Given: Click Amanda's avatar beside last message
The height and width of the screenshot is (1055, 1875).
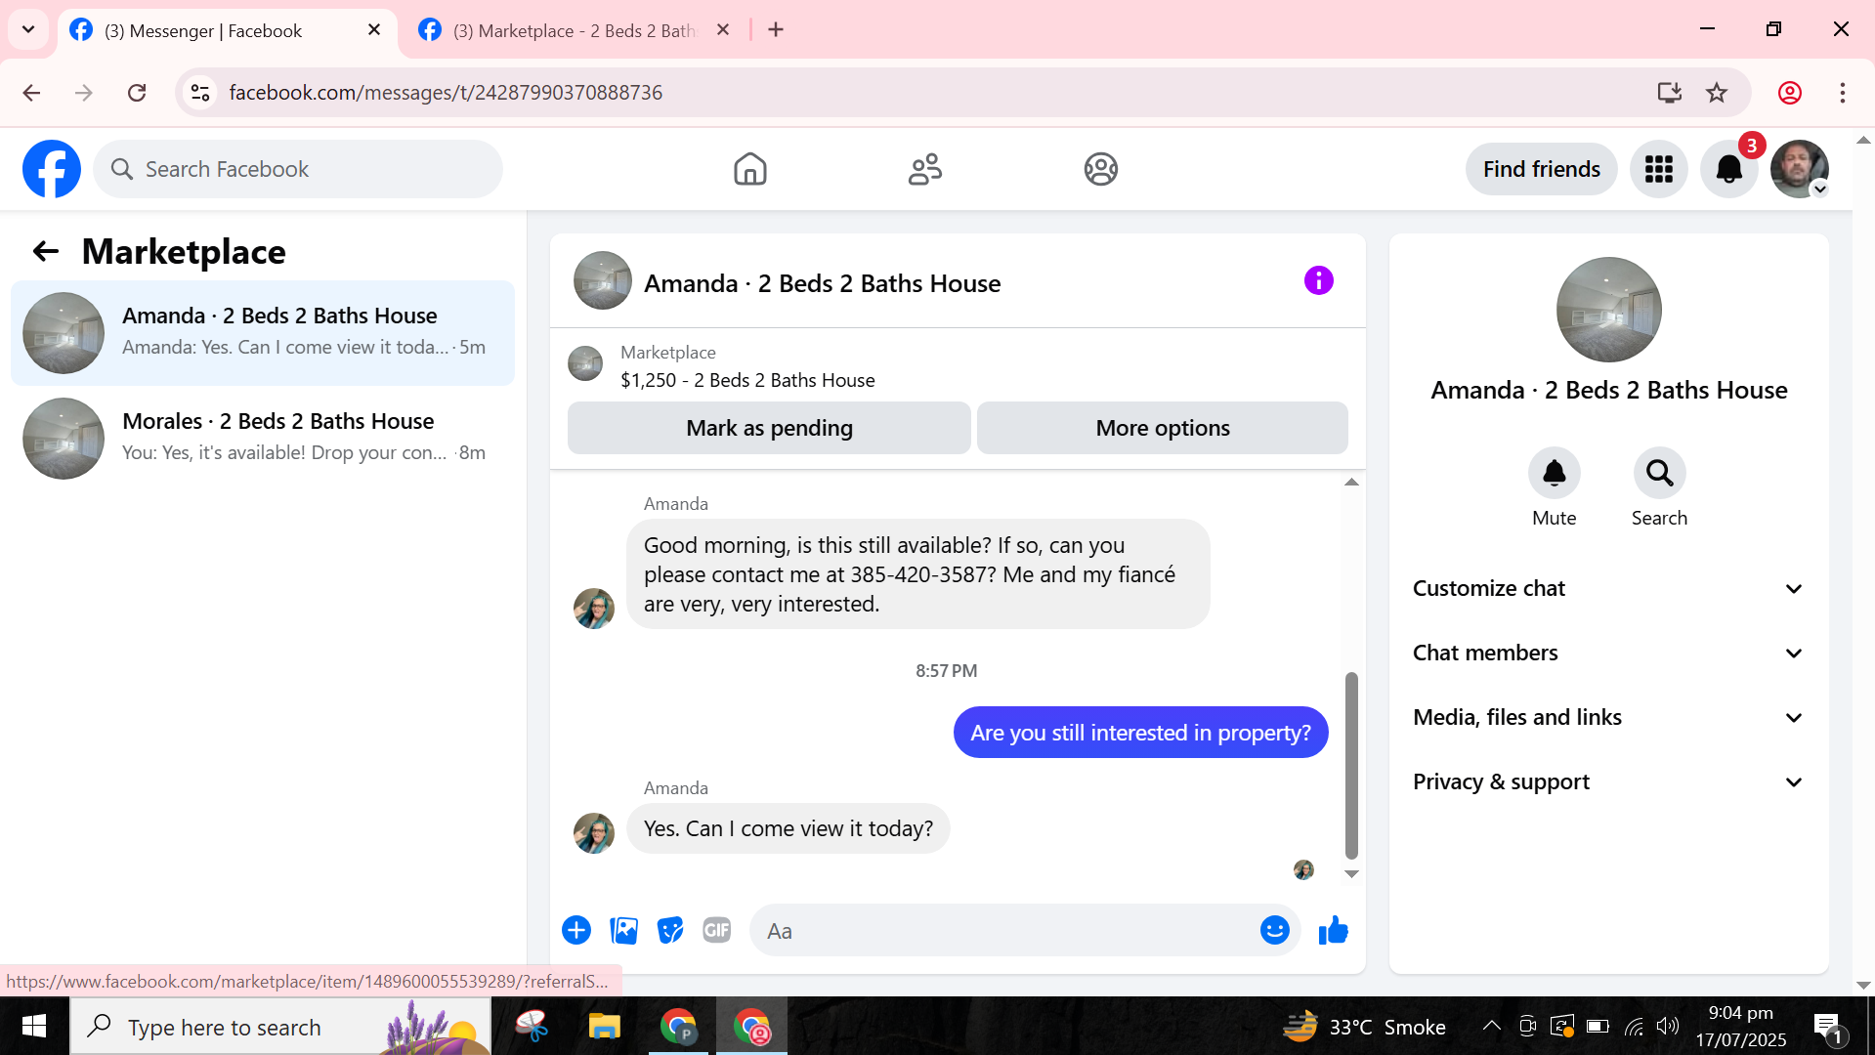Looking at the screenshot, I should pyautogui.click(x=593, y=833).
